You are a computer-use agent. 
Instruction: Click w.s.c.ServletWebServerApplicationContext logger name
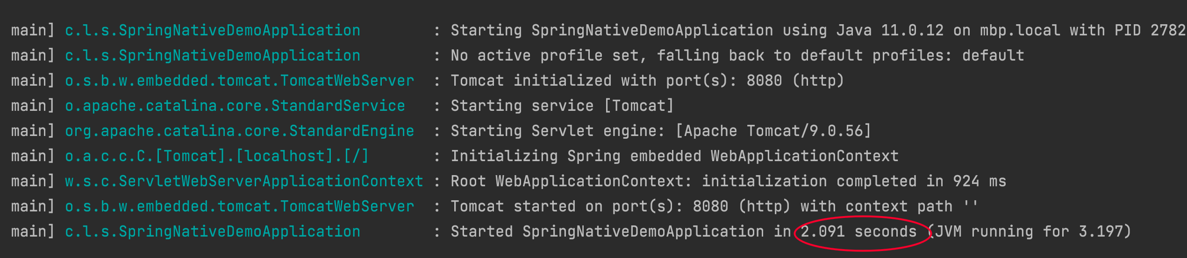tap(244, 181)
